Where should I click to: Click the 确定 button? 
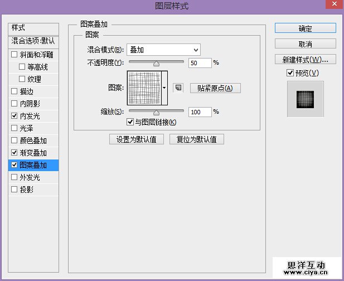click(306, 28)
